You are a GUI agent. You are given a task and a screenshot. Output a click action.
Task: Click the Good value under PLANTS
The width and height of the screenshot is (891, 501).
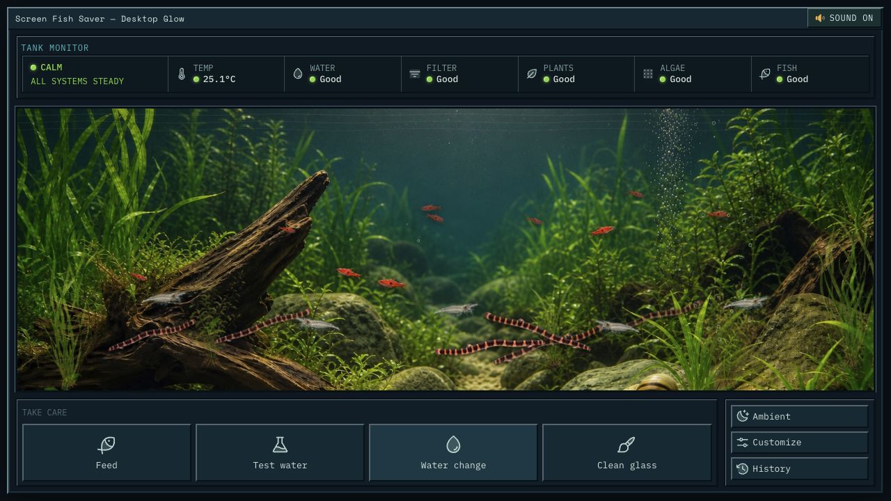click(564, 79)
